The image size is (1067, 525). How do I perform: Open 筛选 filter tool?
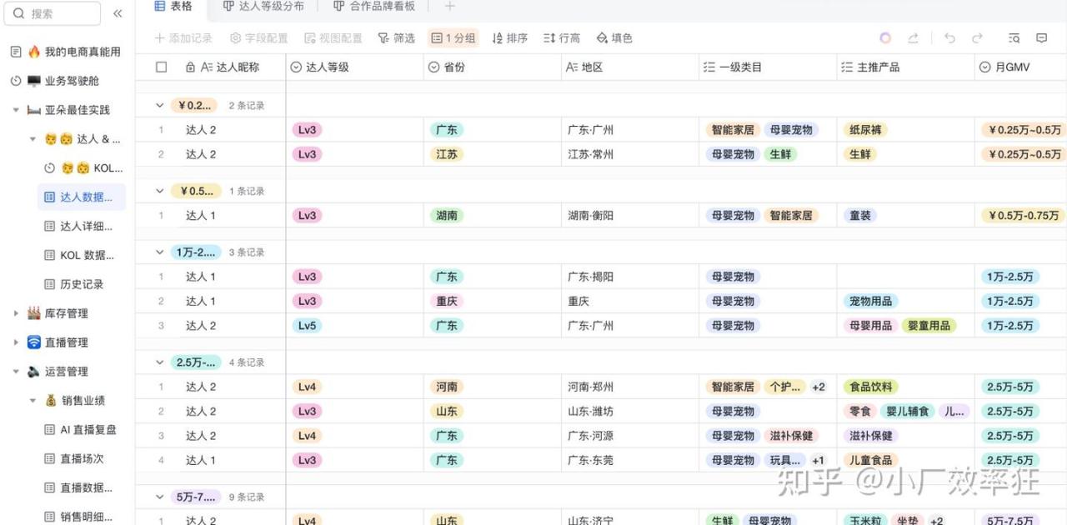point(396,38)
